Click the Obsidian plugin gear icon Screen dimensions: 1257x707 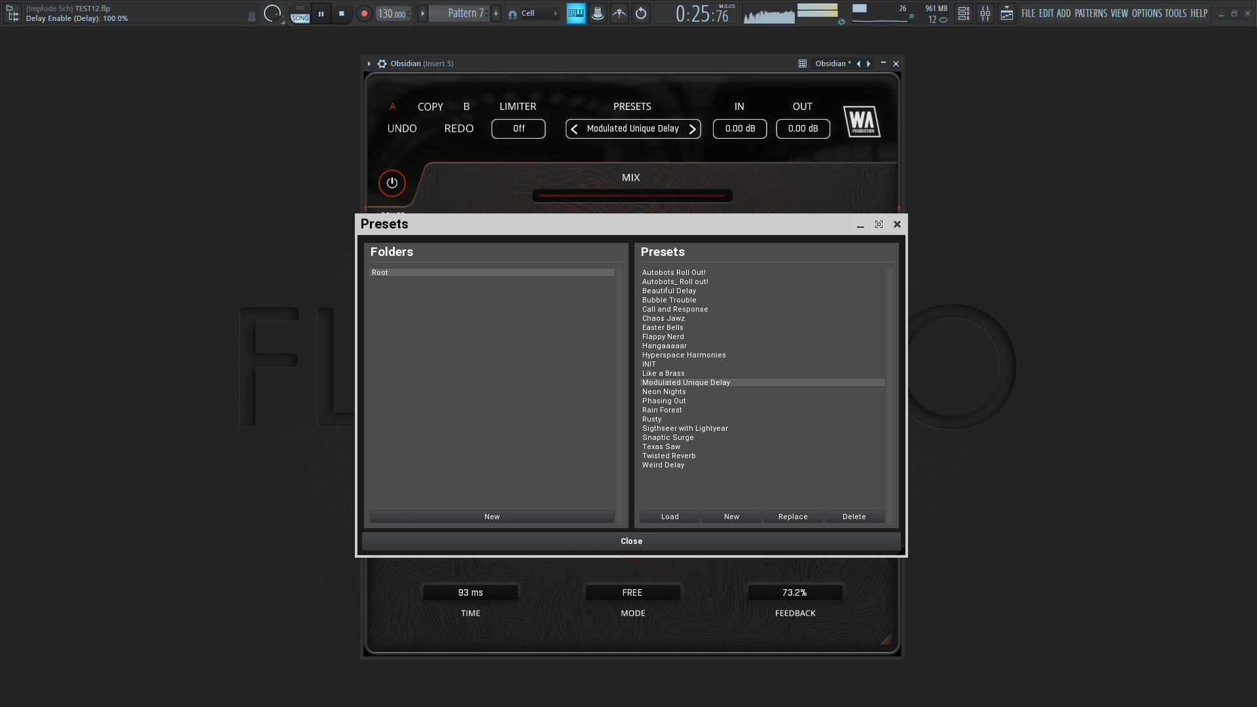tap(382, 63)
